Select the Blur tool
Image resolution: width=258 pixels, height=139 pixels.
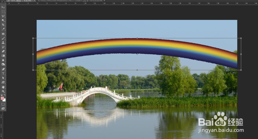[3, 60]
